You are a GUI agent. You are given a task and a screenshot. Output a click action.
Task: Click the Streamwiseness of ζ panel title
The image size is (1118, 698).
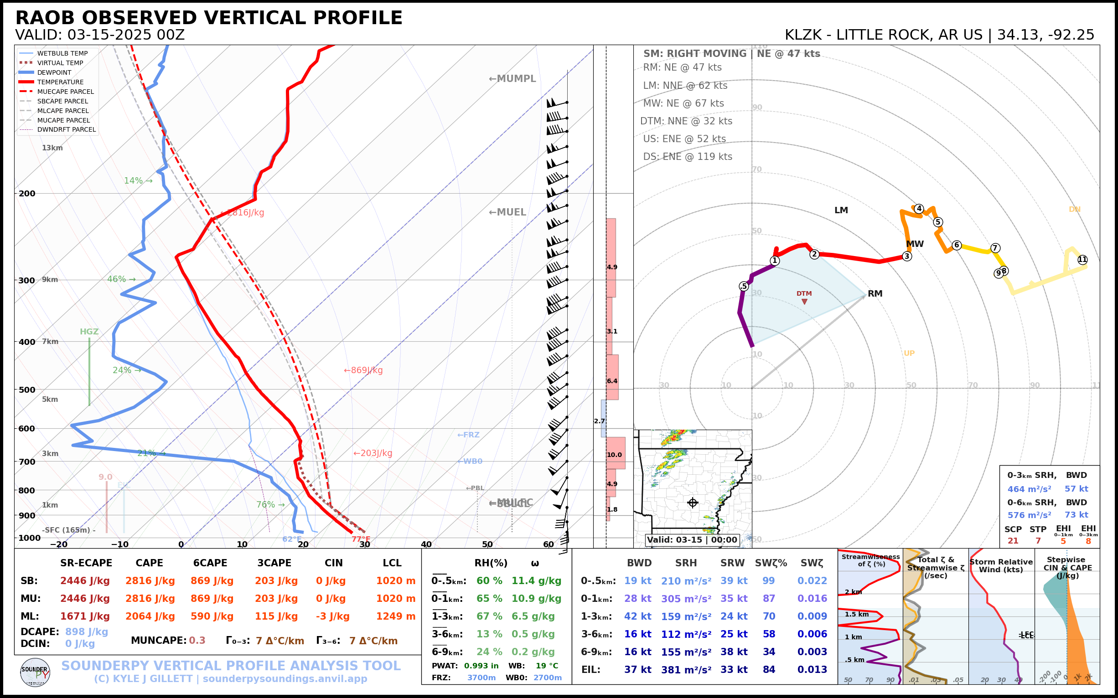tap(870, 560)
